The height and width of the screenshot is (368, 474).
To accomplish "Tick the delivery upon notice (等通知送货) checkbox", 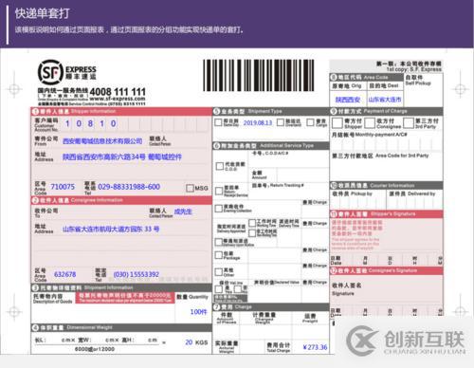I will tap(219, 242).
